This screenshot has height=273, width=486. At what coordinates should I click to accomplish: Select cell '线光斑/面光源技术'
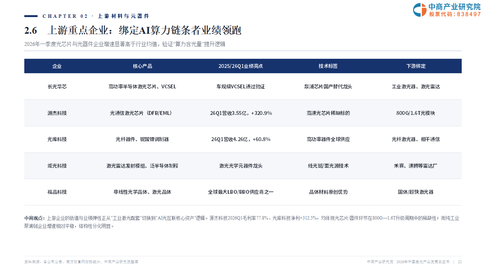tap(328, 166)
